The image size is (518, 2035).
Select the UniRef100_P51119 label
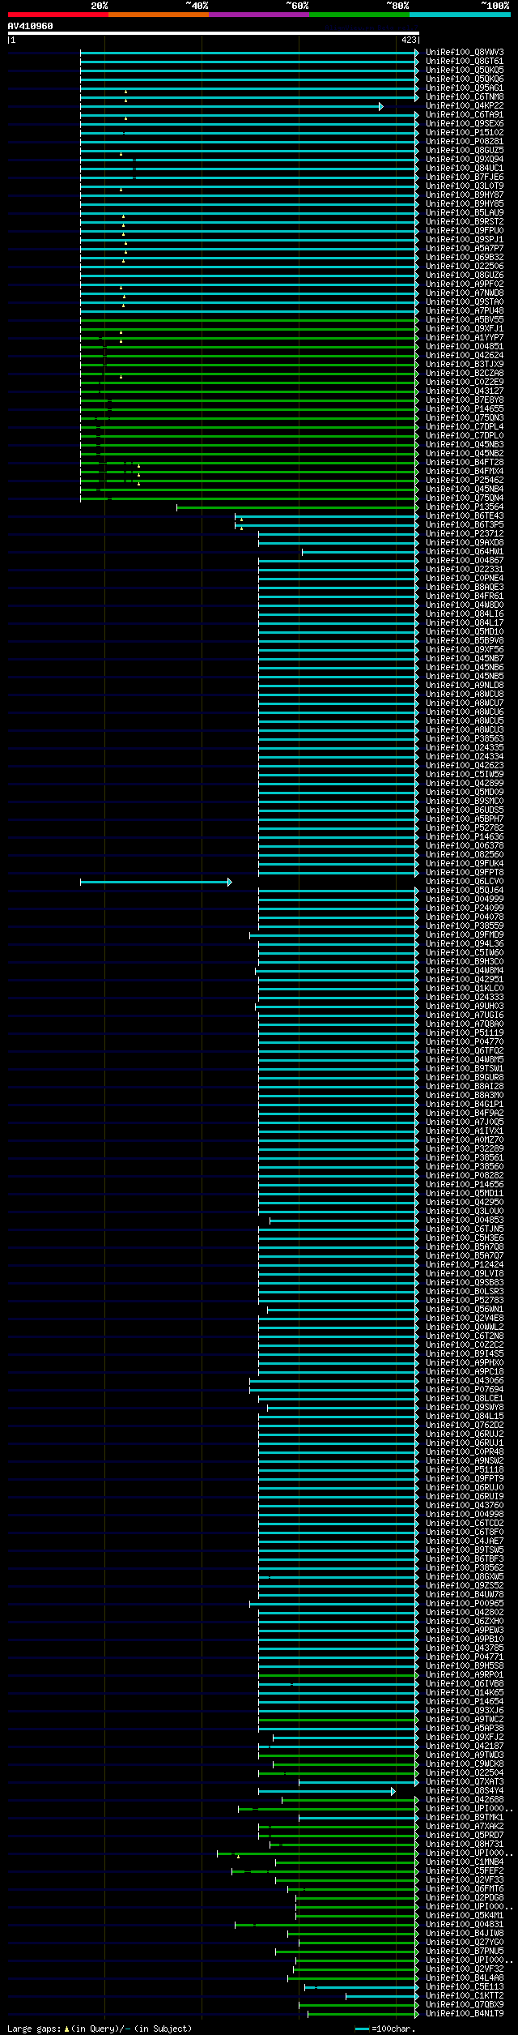pyautogui.click(x=465, y=1033)
